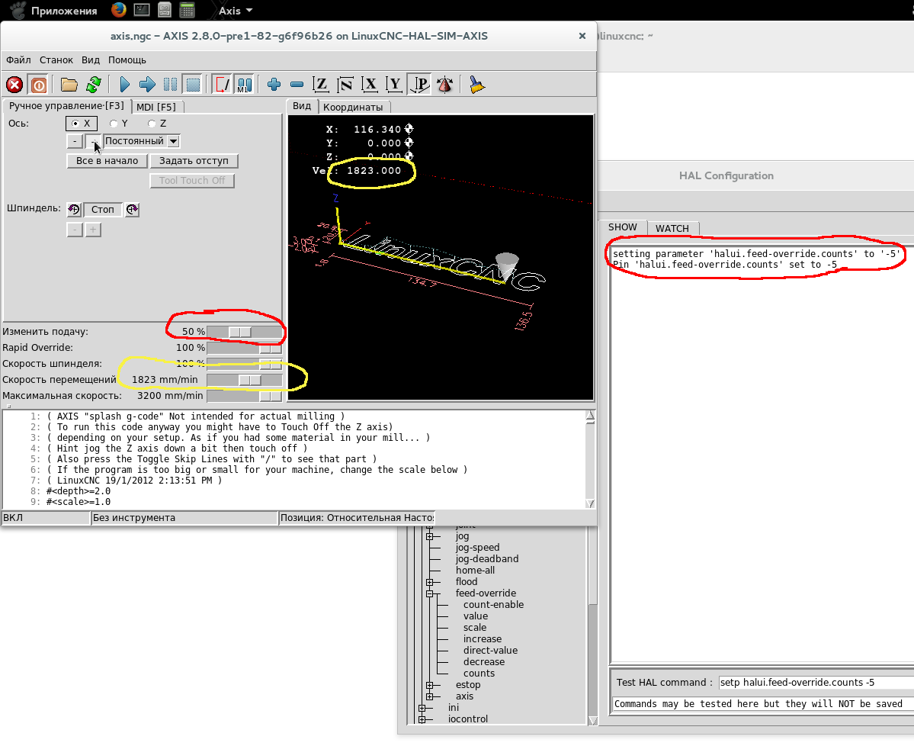This screenshot has height=746, width=914.
Task: Reload the current file
Action: [x=93, y=85]
